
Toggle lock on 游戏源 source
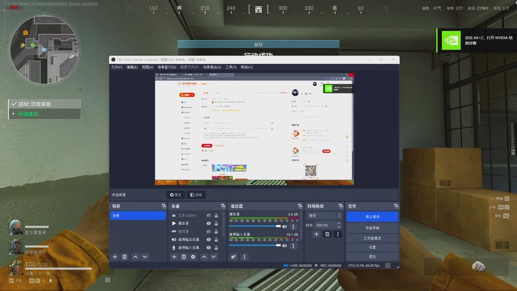click(x=216, y=232)
